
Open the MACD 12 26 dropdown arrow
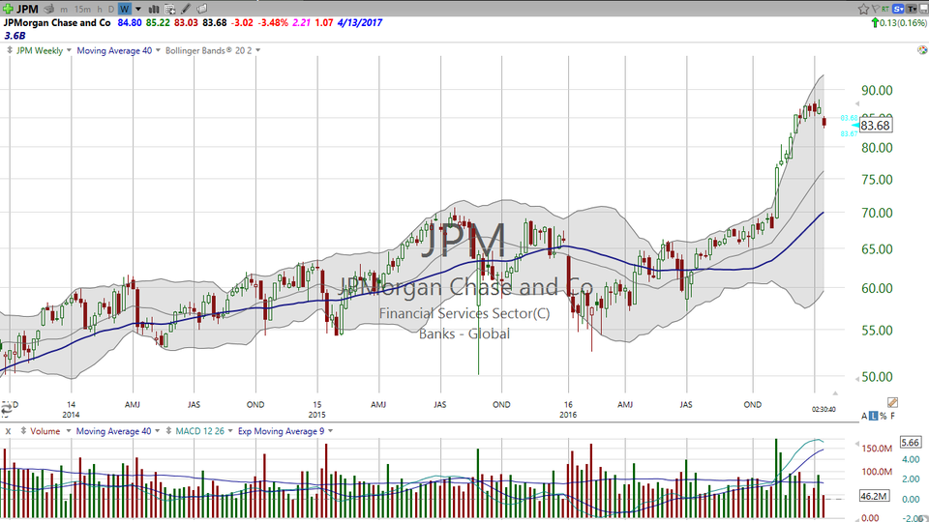tap(230, 431)
